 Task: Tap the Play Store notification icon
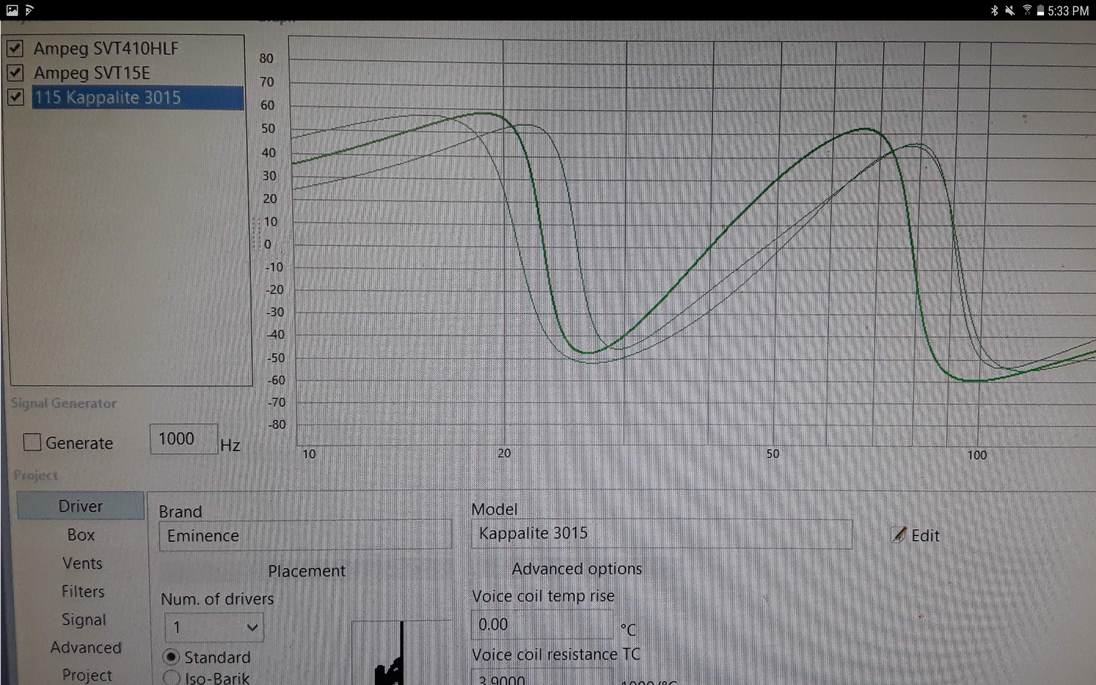(30, 10)
